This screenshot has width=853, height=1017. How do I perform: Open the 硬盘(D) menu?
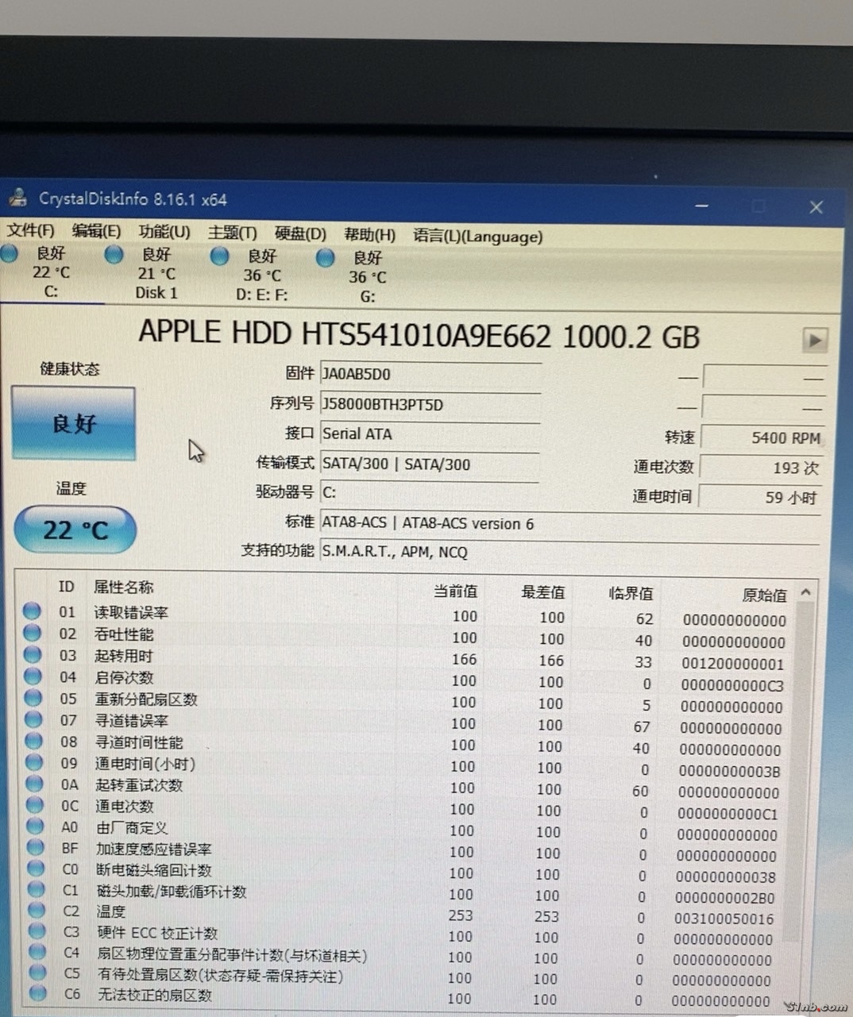point(300,234)
